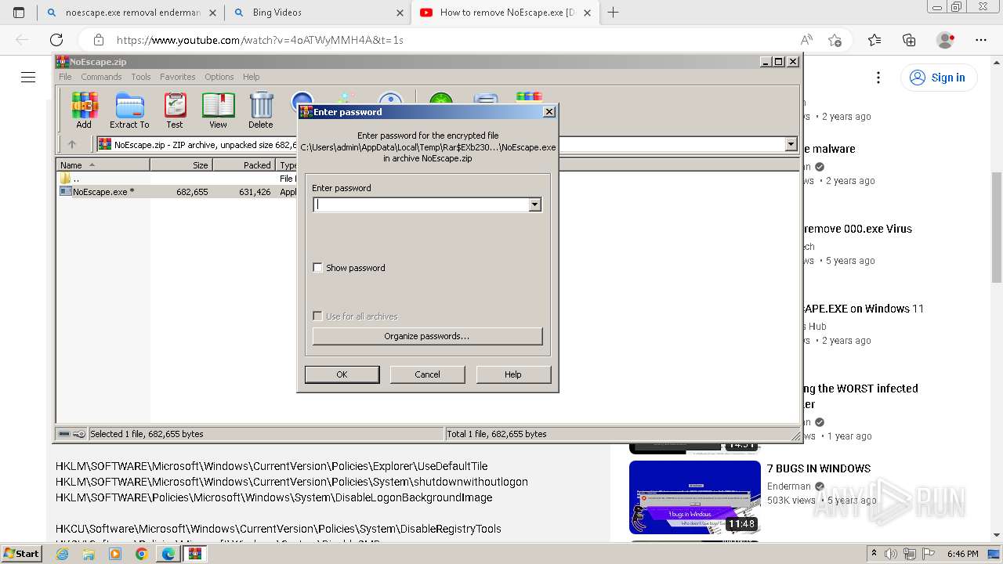1003x564 pixels.
Task: Close the Bing Videos tab
Action: (x=400, y=13)
